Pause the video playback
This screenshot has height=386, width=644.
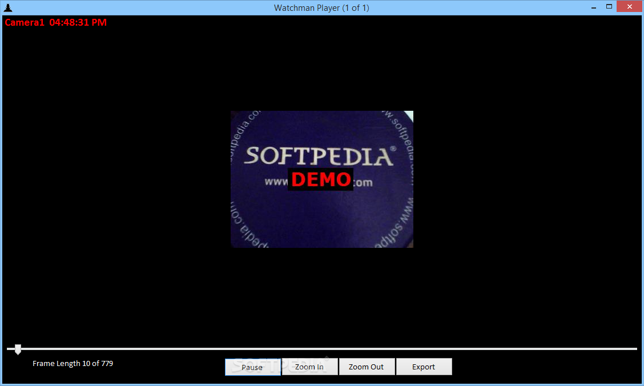pyautogui.click(x=252, y=367)
